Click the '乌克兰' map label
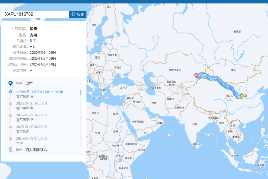Screen dimensions: 268x179 point(118,68)
